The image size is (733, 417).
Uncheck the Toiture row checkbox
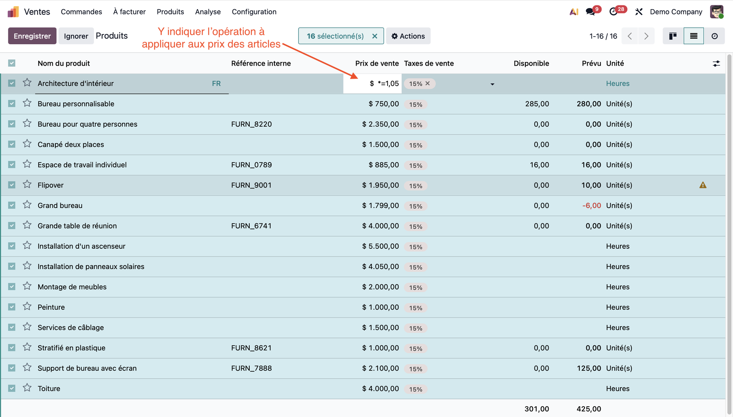pos(12,388)
